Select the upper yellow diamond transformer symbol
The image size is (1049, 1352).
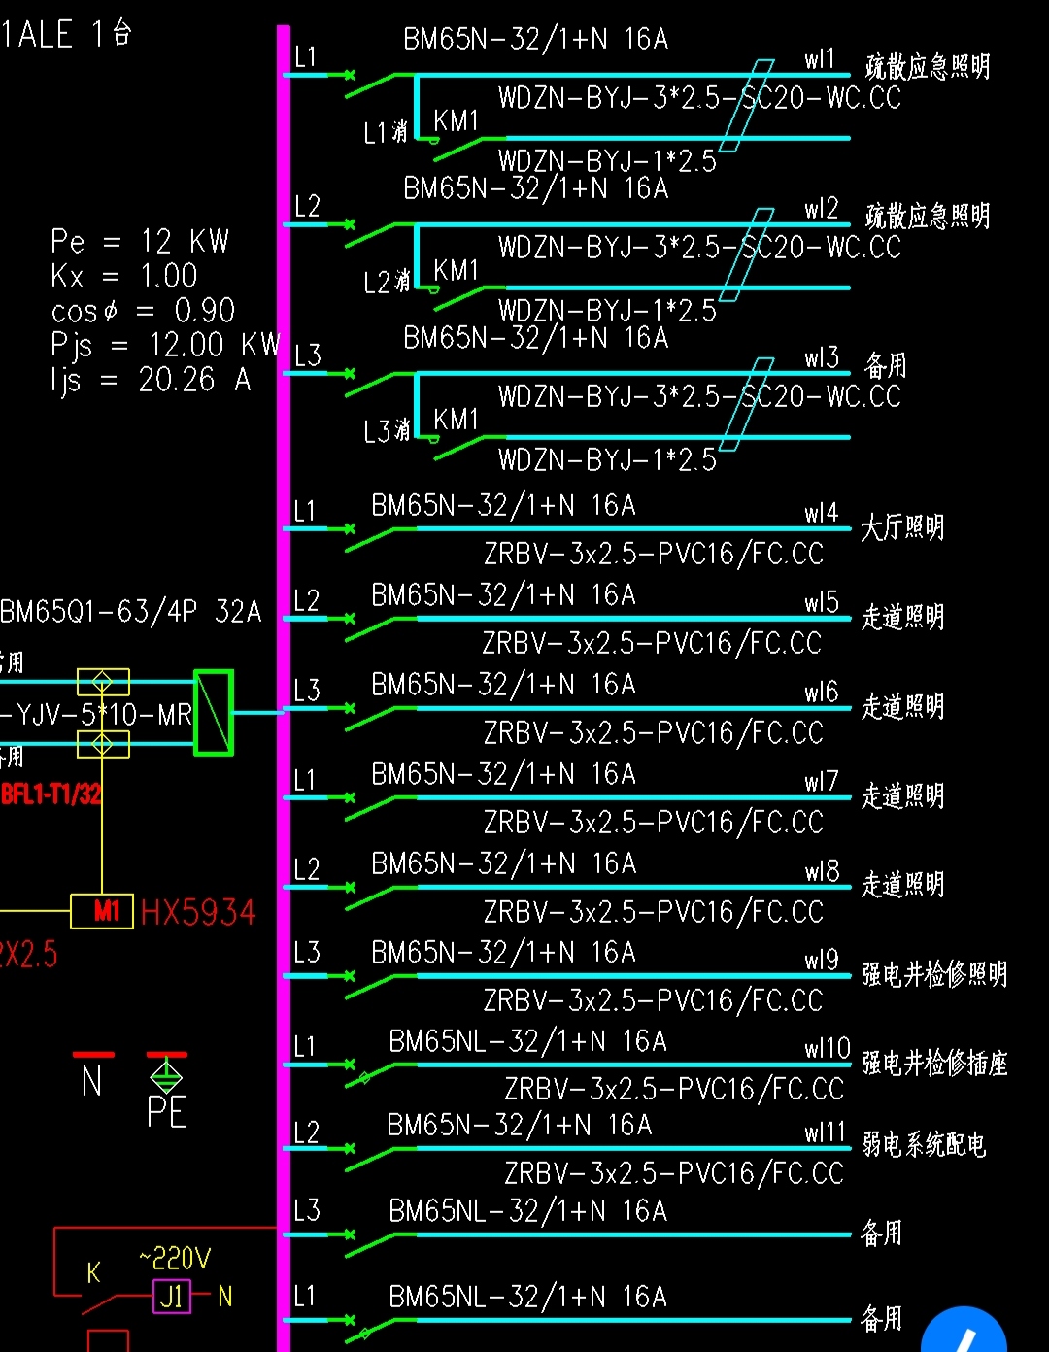point(103,681)
